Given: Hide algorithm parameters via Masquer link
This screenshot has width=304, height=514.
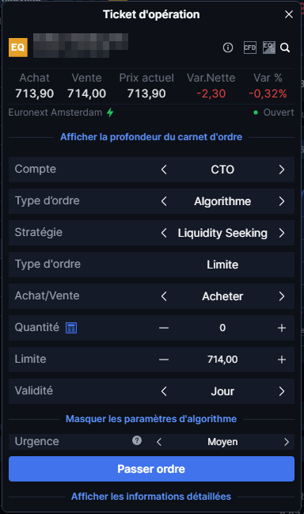Looking at the screenshot, I should (151, 419).
